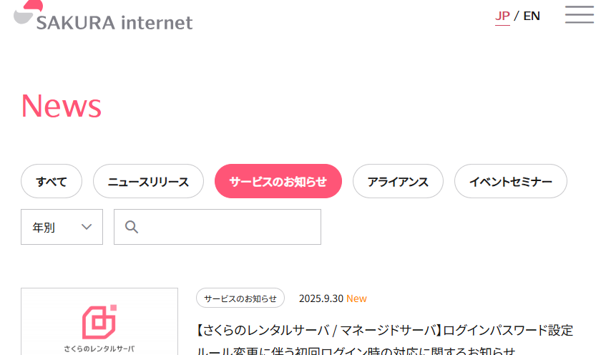
Task: Click the pink さくらのレンタルサーバ logo icon
Action: 99,322
